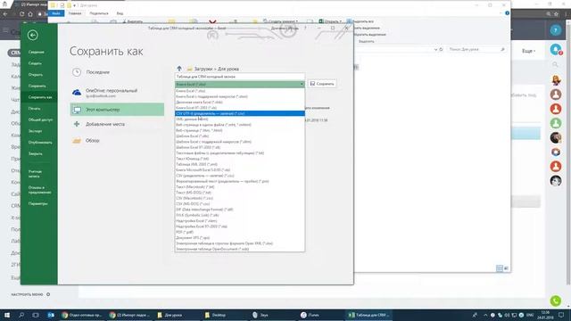The image size is (571, 321).
Task: Choose DIF (Data Interchange Format) type
Action: (240, 210)
